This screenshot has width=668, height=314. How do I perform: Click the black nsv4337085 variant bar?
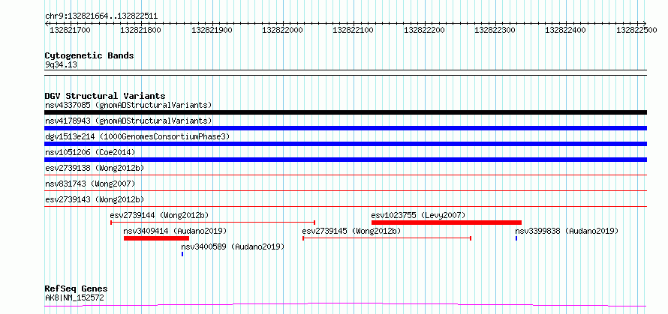(345, 112)
